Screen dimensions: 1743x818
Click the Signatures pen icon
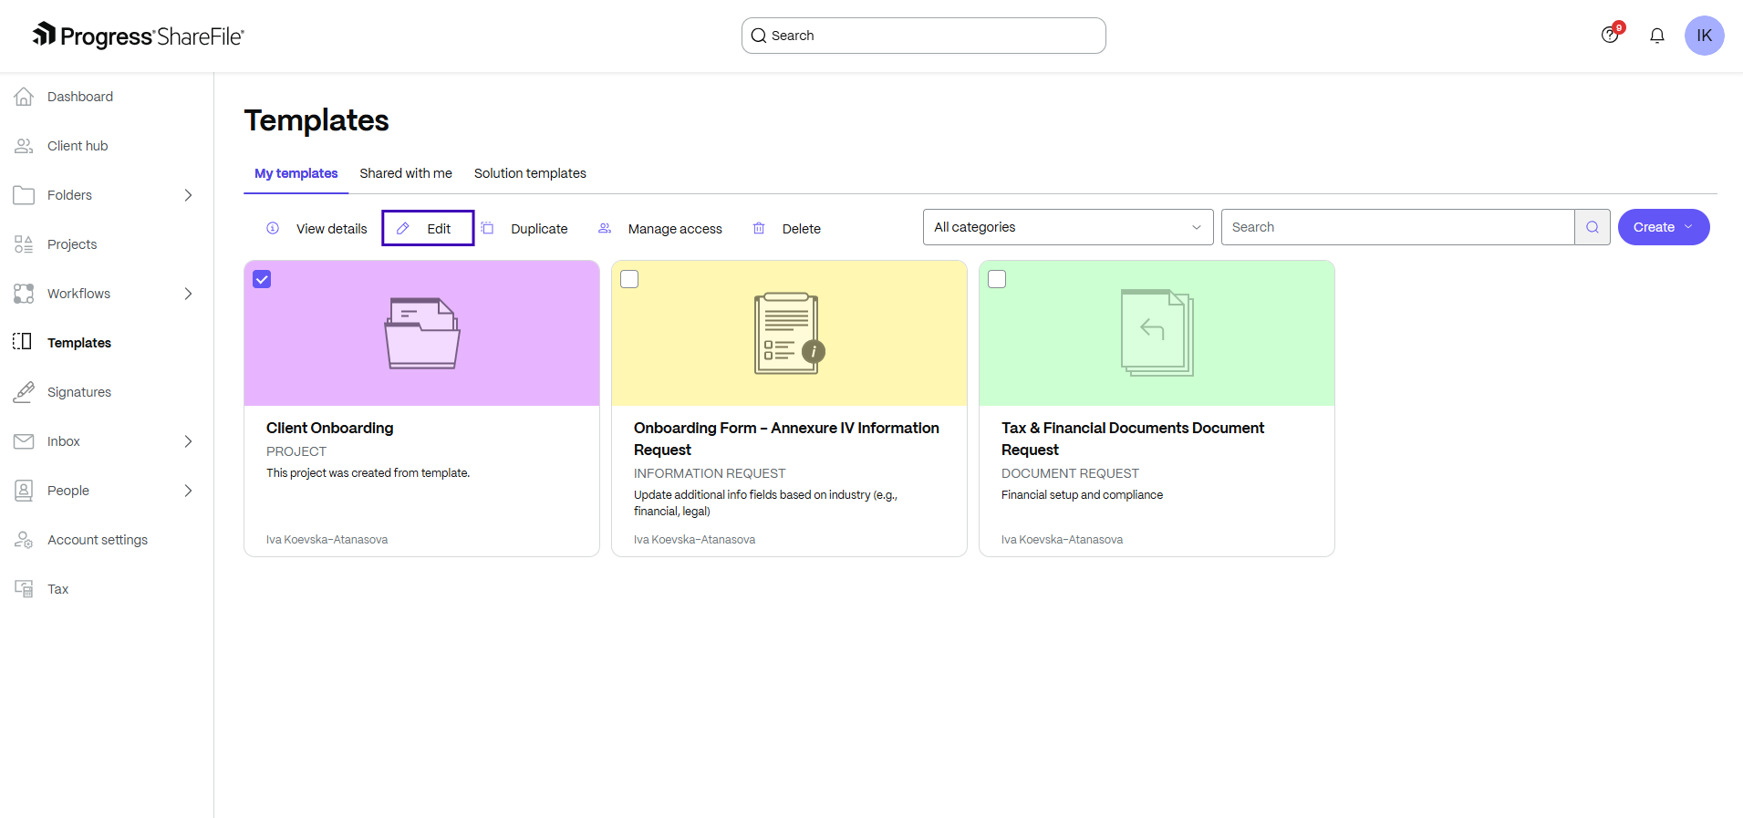(24, 392)
